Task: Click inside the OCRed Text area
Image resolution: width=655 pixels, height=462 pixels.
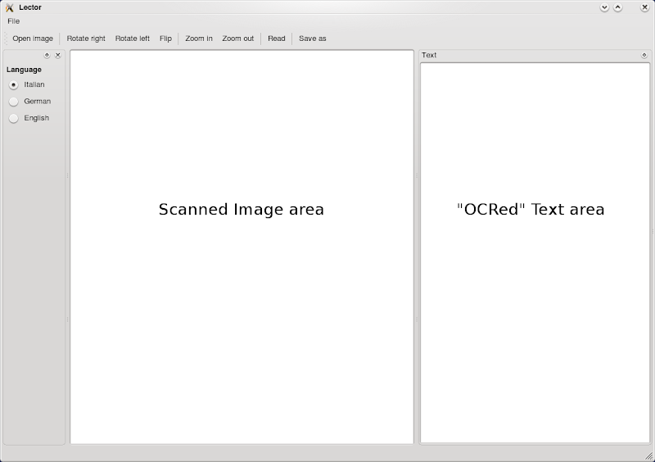Action: coord(535,252)
